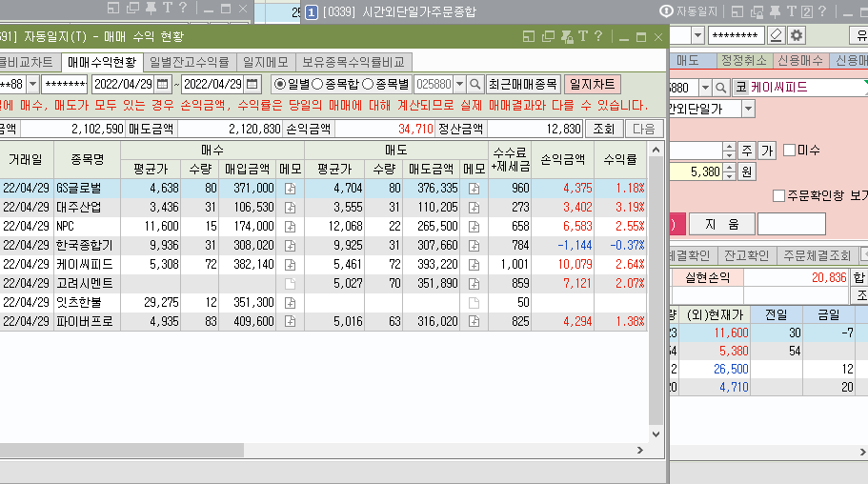The width and height of the screenshot is (868, 484).
Task: Search stock icon in order window
Action: click(x=720, y=88)
